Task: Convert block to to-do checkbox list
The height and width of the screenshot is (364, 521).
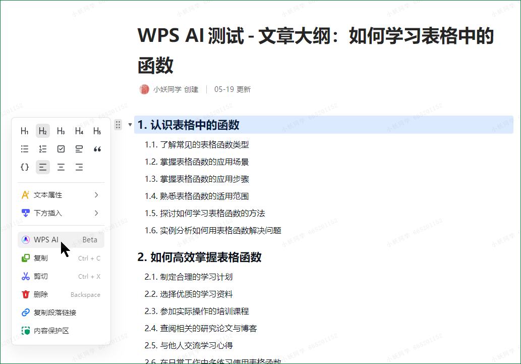Action: click(61, 149)
